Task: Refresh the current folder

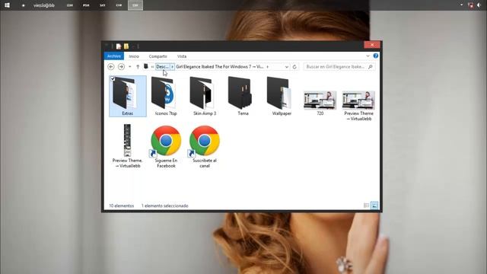Action: [294, 67]
